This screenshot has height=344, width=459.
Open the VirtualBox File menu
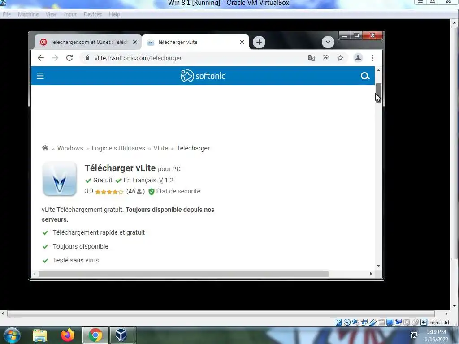tap(7, 14)
